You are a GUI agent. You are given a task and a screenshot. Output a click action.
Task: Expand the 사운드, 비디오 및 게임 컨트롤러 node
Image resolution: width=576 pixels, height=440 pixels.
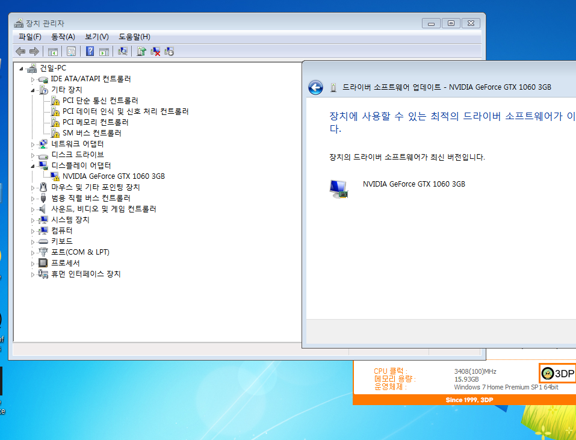[x=33, y=209]
